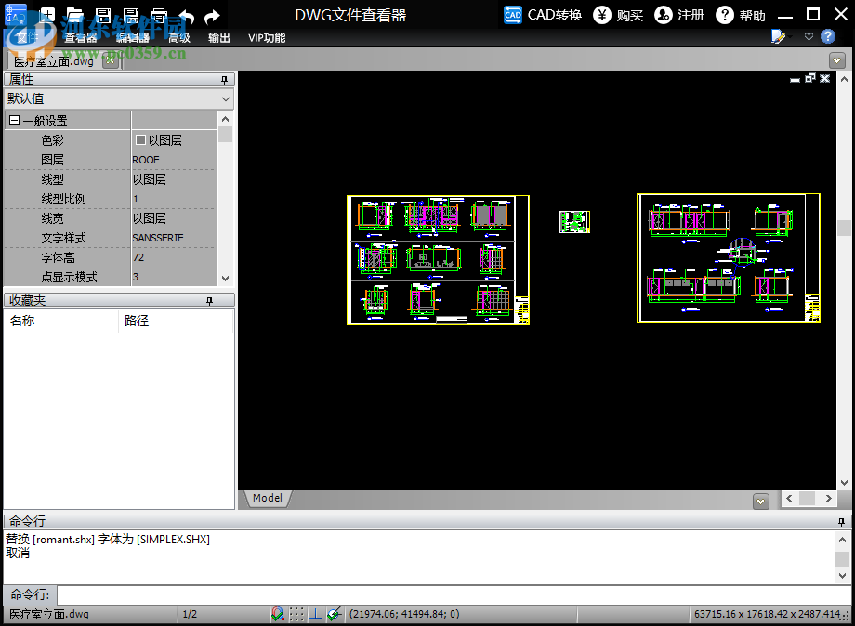Restore the inner drawing window

810,78
